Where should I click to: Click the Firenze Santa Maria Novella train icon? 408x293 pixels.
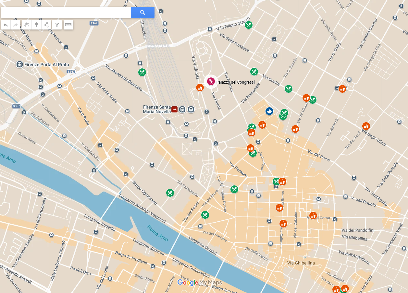(175, 110)
